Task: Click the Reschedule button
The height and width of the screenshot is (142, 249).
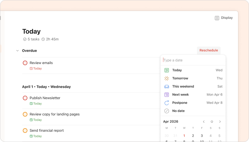Action: [x=209, y=50]
